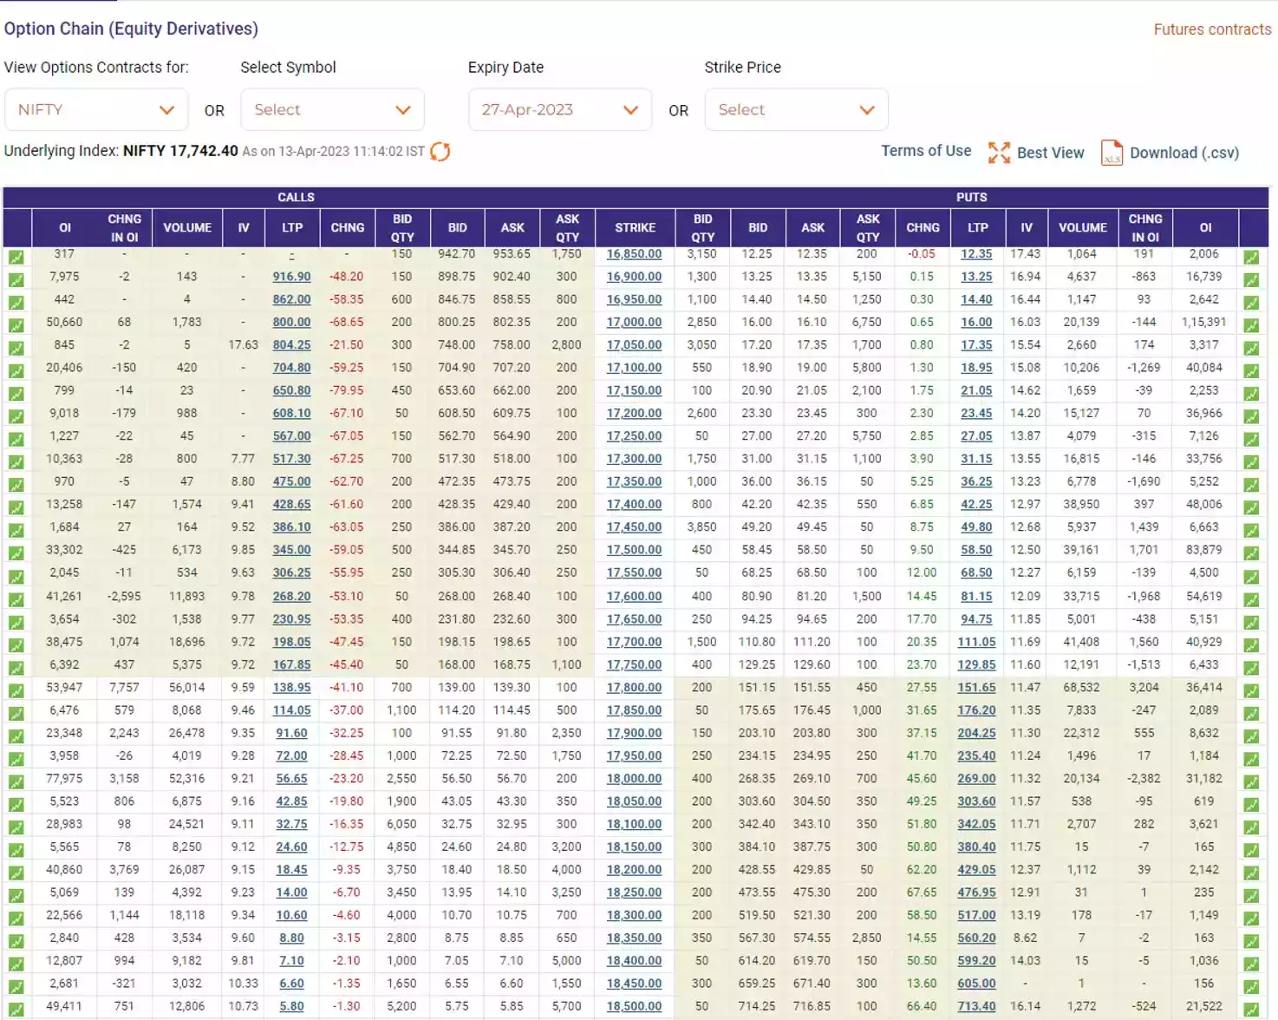Viewport: 1278px width, 1020px height.
Task: Click calls change value -48.20
Action: coord(347,277)
